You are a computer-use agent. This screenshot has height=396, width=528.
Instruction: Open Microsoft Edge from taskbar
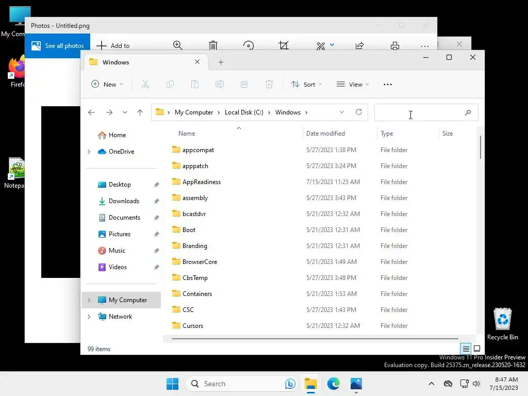click(334, 384)
